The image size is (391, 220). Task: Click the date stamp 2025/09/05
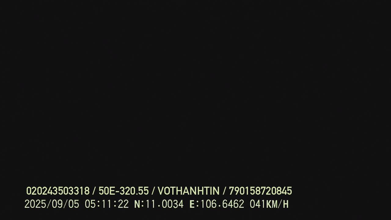pos(52,204)
